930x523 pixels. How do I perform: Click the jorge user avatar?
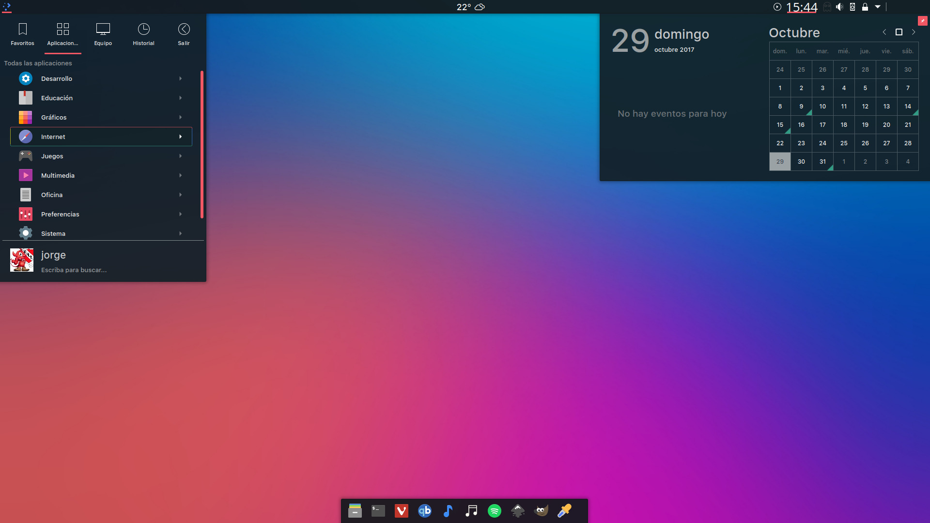click(22, 260)
